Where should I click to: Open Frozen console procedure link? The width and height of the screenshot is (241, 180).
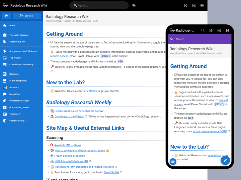(x=70, y=156)
